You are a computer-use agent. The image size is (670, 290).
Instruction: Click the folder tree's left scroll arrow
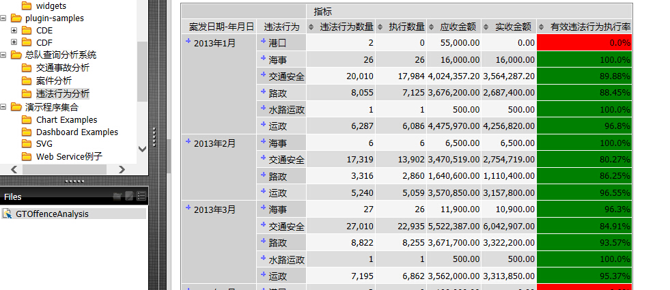[14, 169]
